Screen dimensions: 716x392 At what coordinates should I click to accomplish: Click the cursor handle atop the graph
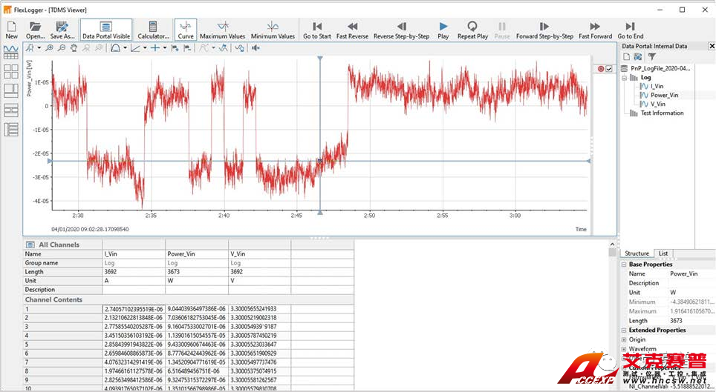(x=320, y=58)
